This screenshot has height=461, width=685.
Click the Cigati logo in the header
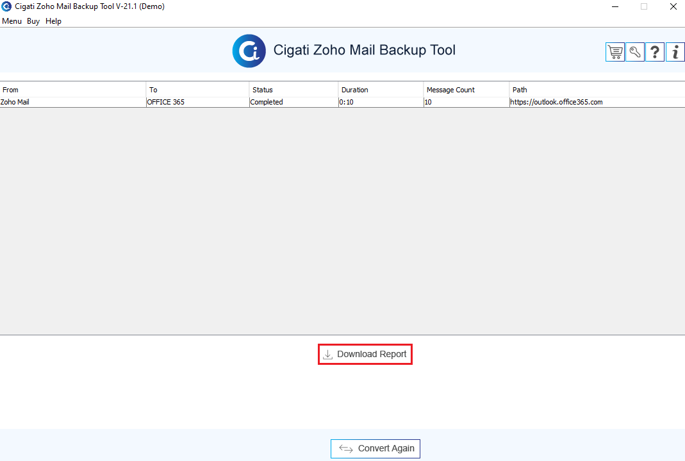click(249, 51)
